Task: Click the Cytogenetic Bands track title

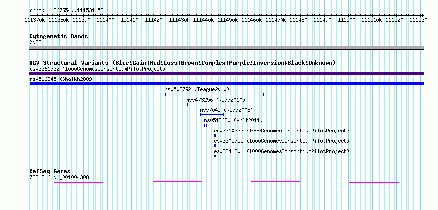Action: tap(59, 36)
